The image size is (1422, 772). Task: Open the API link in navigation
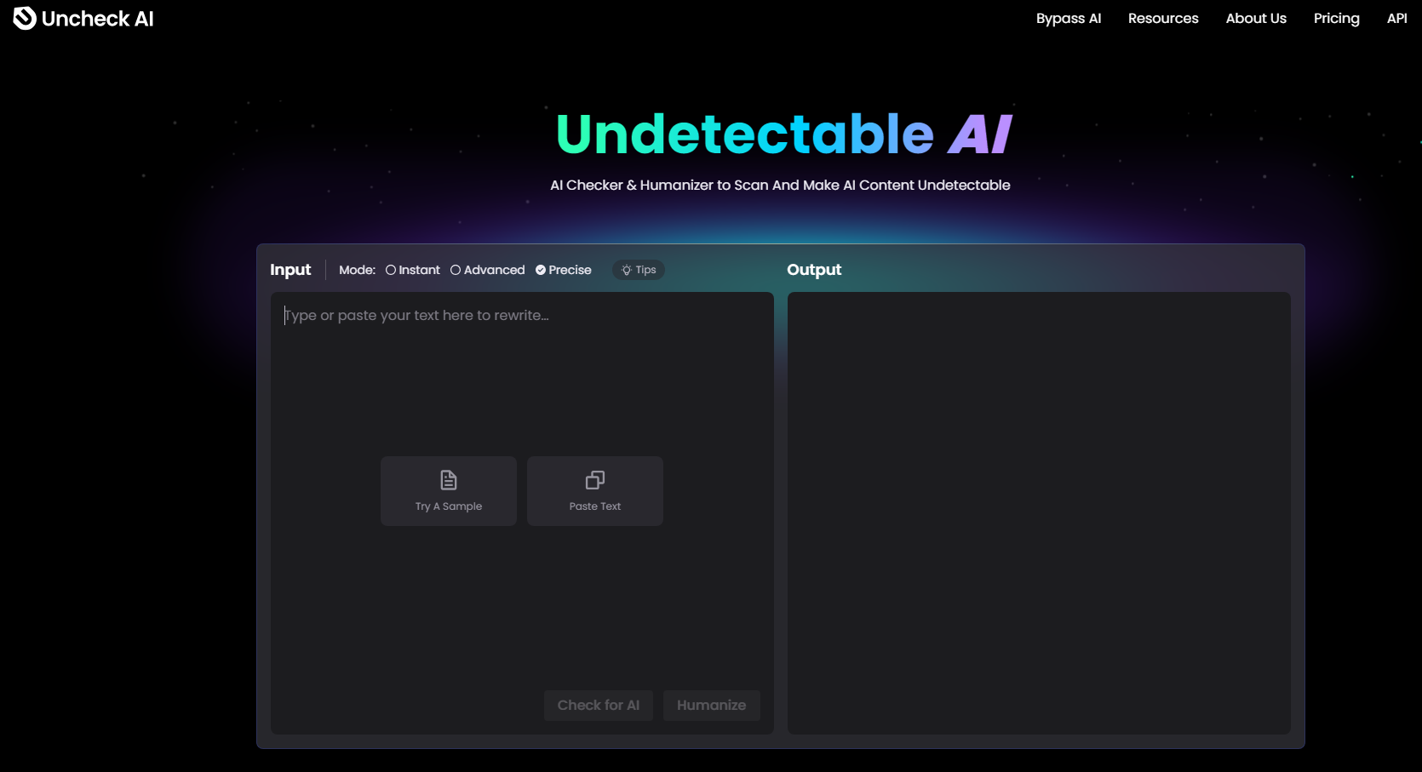[x=1397, y=19]
